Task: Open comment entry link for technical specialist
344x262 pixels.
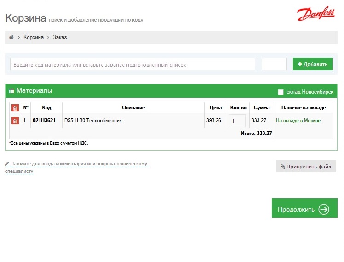Action: click(x=76, y=167)
